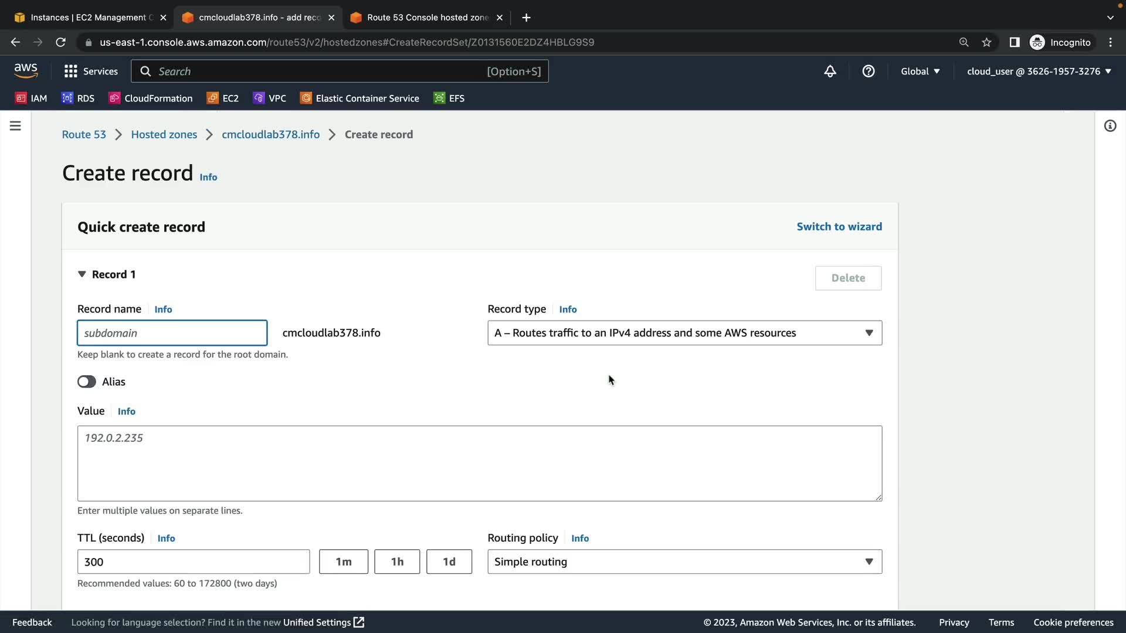
Task: Open the Elastic Container Service shortcut
Action: click(x=359, y=98)
